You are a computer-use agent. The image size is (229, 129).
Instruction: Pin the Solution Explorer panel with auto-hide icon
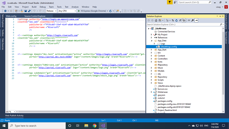pos(220,16)
